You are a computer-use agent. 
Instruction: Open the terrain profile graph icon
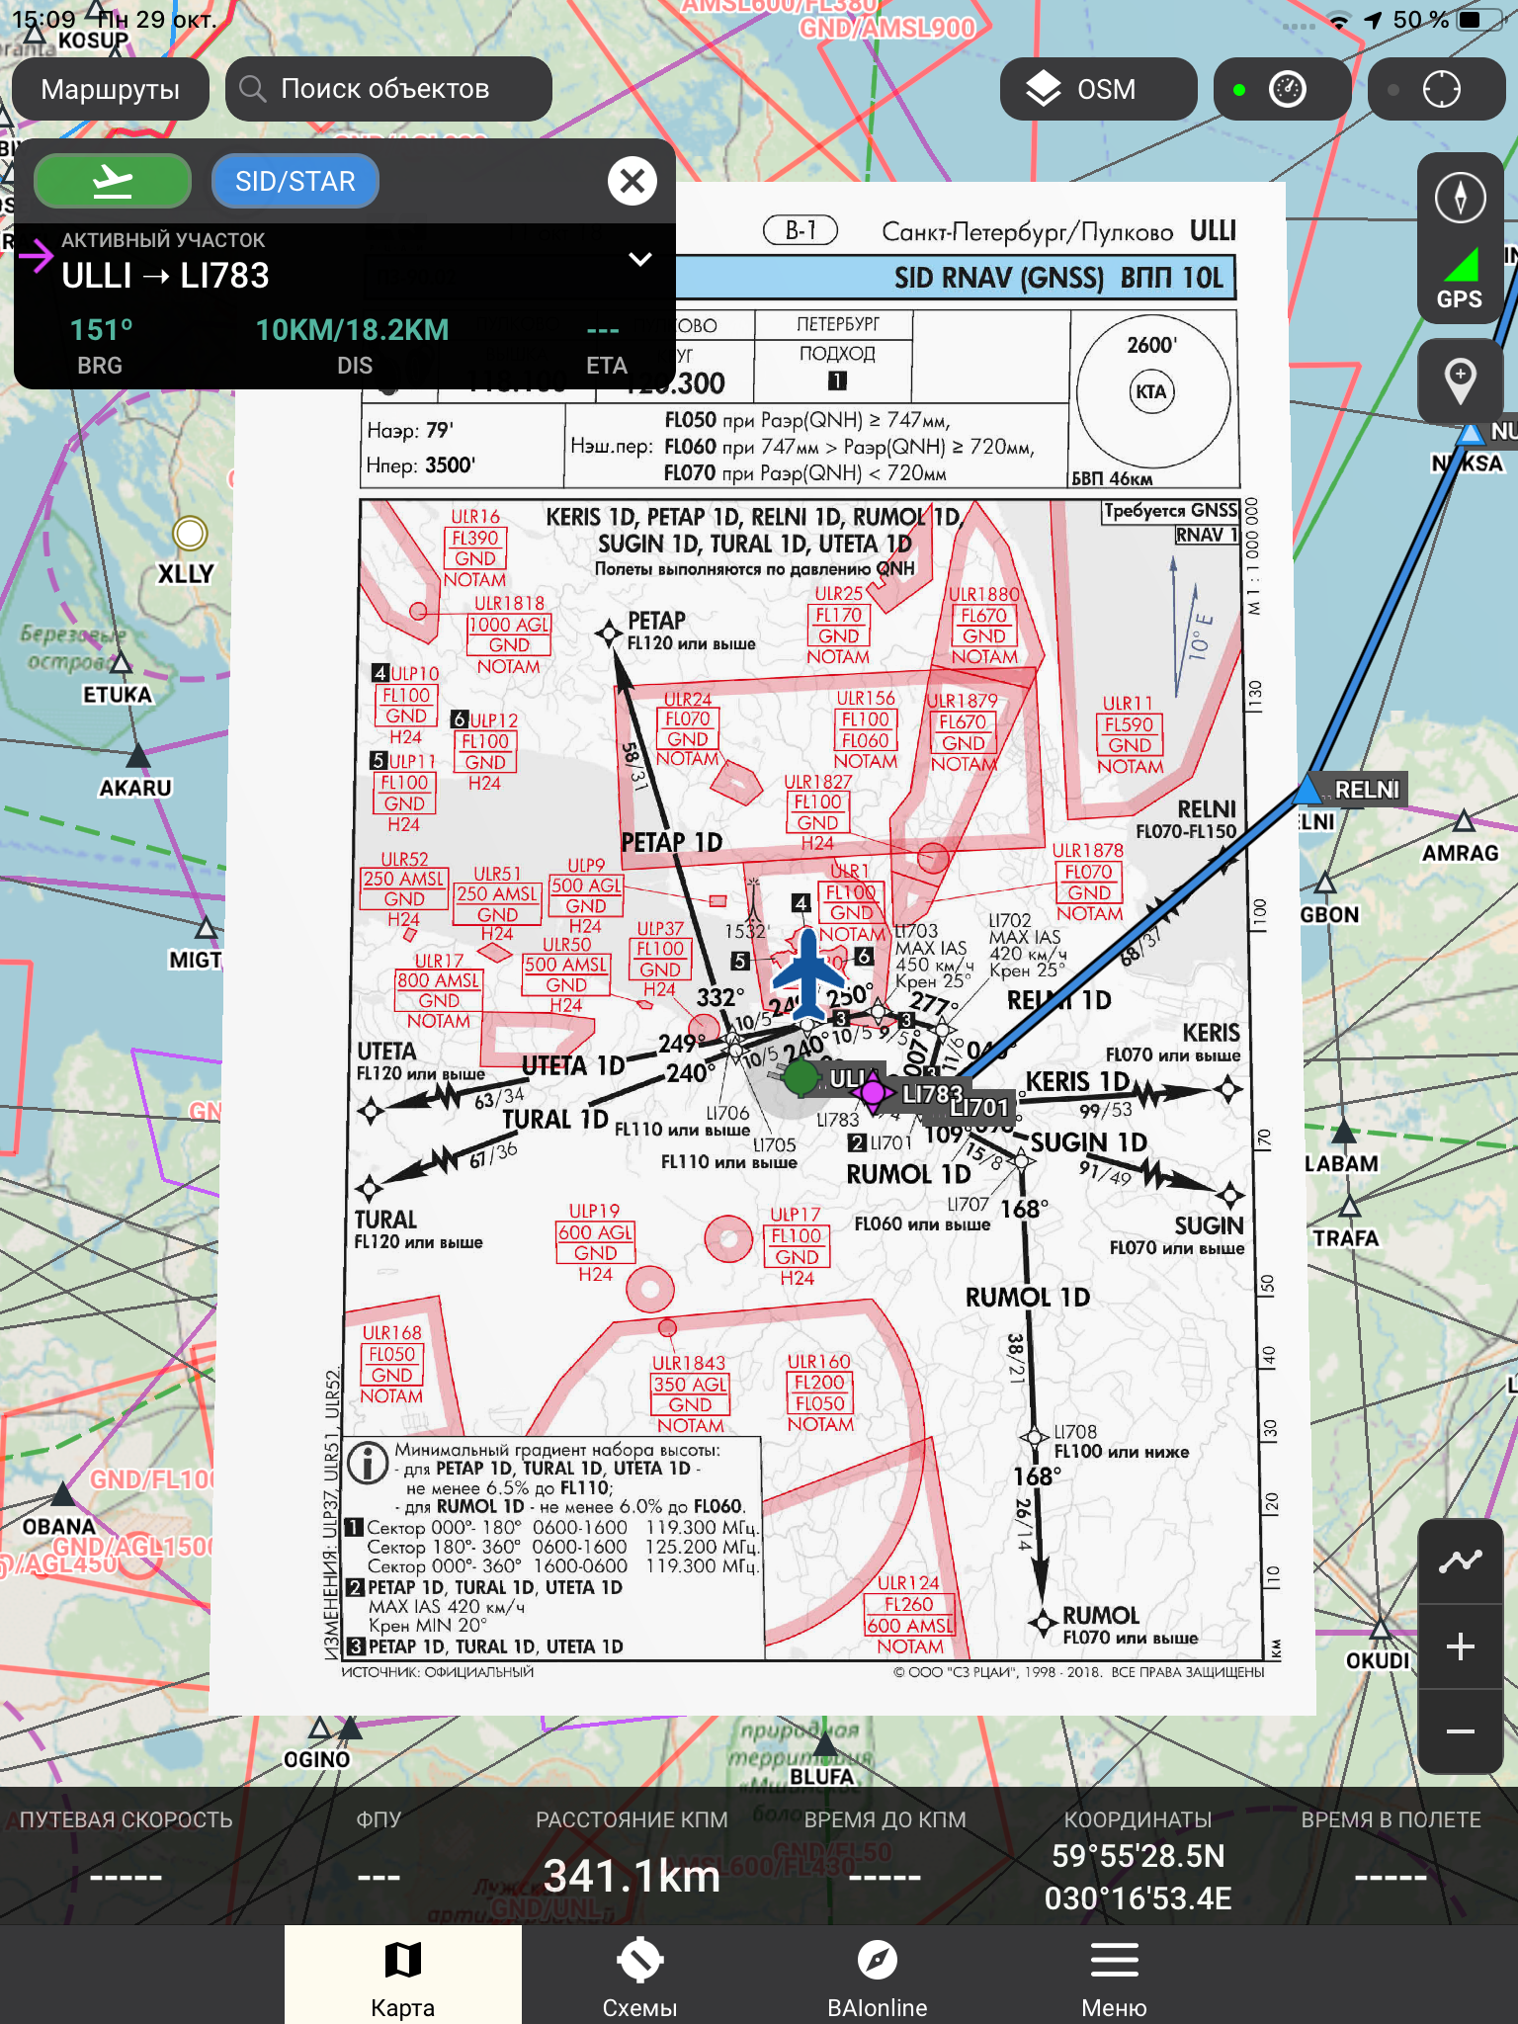[x=1460, y=1561]
